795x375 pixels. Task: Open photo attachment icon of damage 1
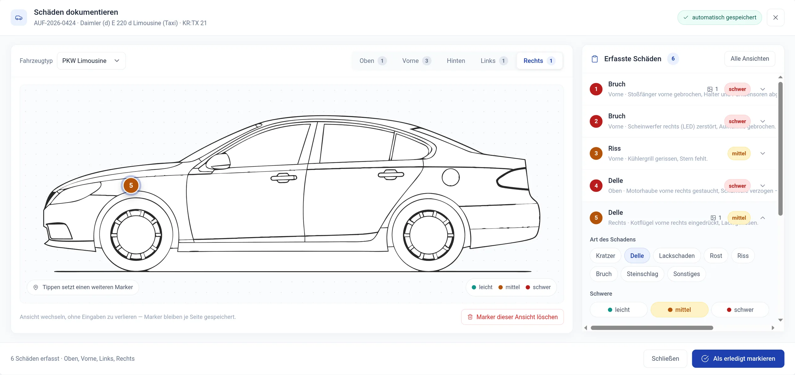(710, 89)
